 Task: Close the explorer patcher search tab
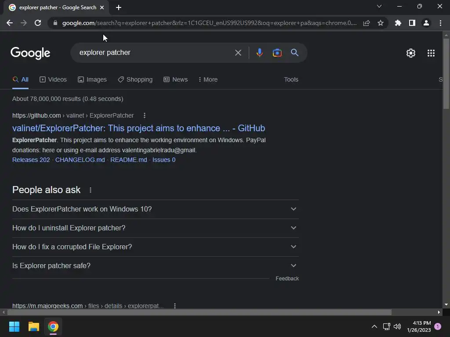tap(102, 7)
